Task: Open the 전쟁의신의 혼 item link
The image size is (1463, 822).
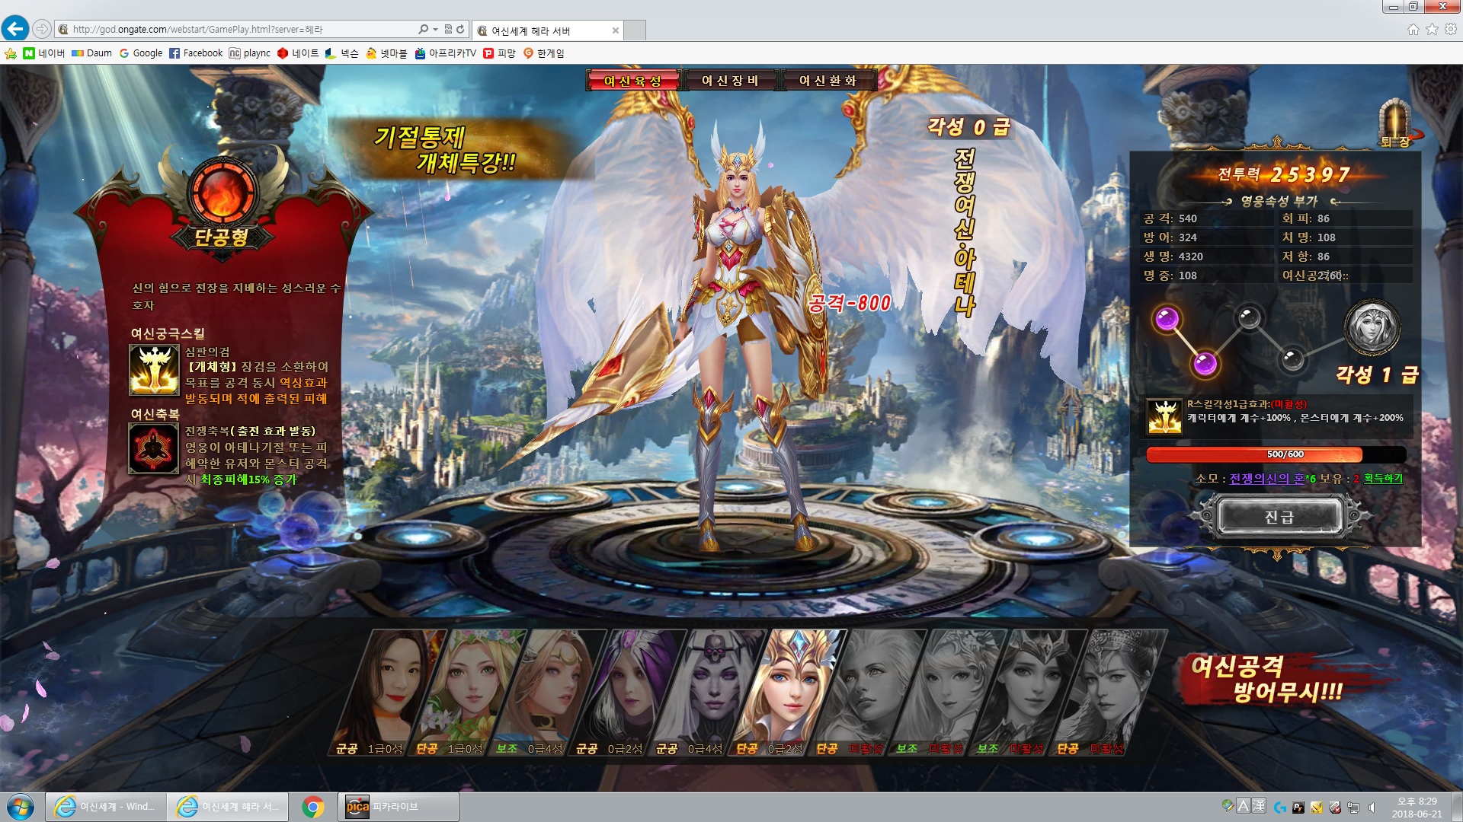Action: [1267, 479]
